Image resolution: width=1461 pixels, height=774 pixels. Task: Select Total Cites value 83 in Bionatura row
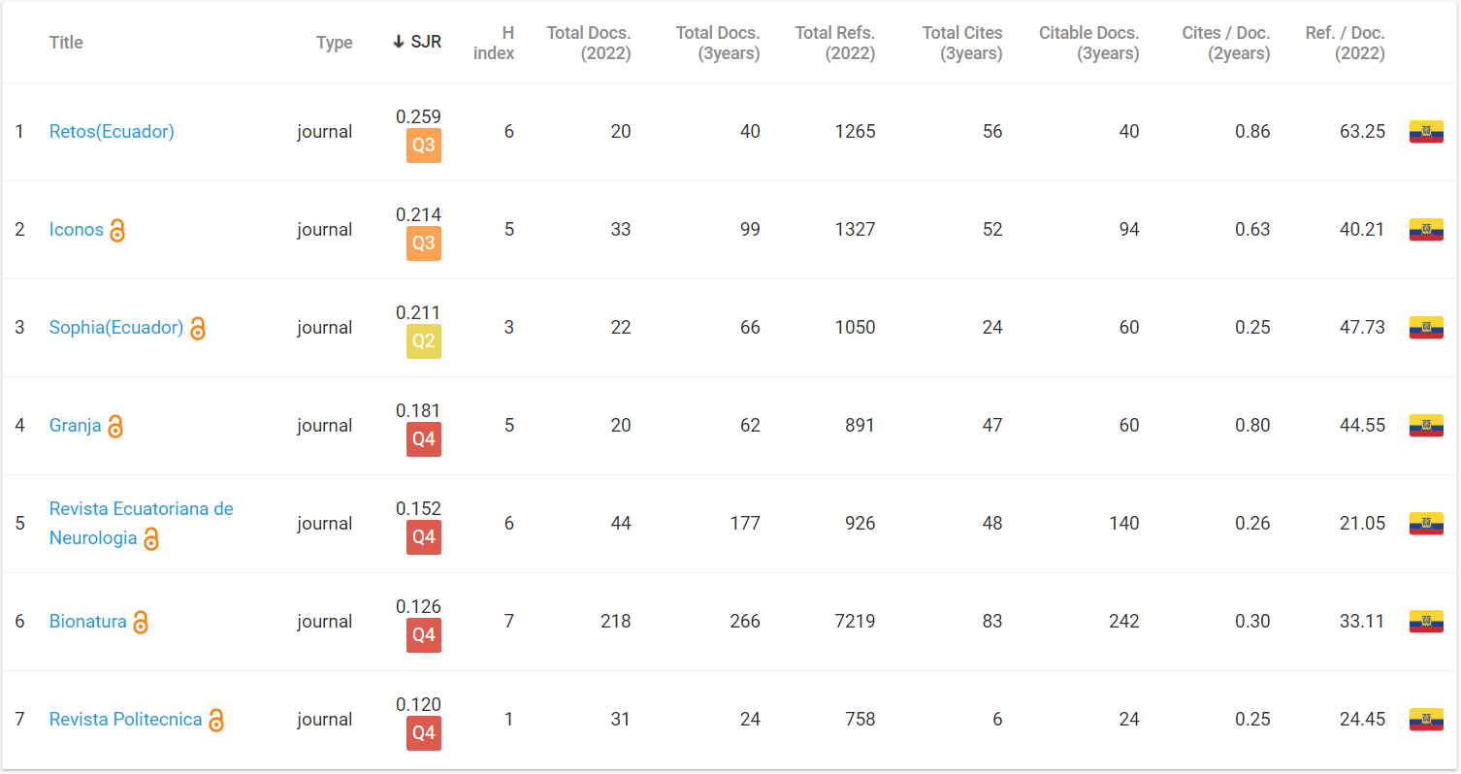click(x=992, y=622)
